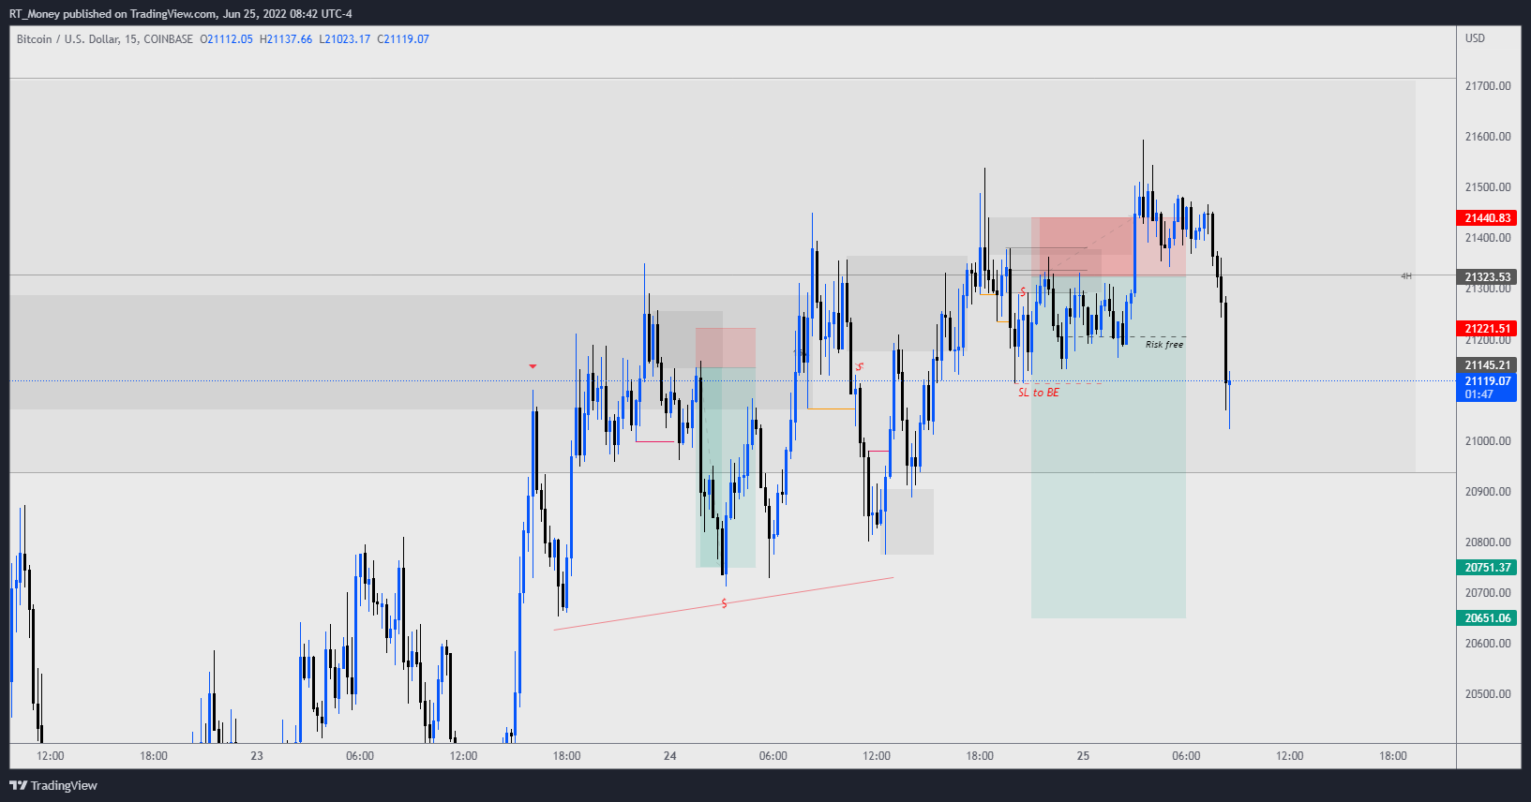Click the 20800.00 price axis label
This screenshot has width=1531, height=802.
pyautogui.click(x=1488, y=542)
